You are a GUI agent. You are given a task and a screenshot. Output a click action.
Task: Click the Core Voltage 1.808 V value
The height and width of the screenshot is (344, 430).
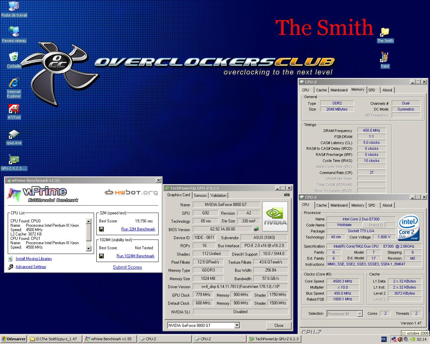pos(384,237)
